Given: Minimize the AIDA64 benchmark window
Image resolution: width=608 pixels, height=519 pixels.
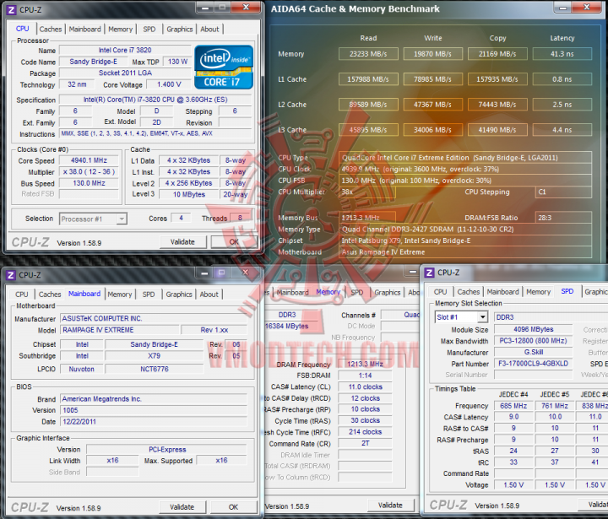Looking at the screenshot, I should [x=562, y=8].
